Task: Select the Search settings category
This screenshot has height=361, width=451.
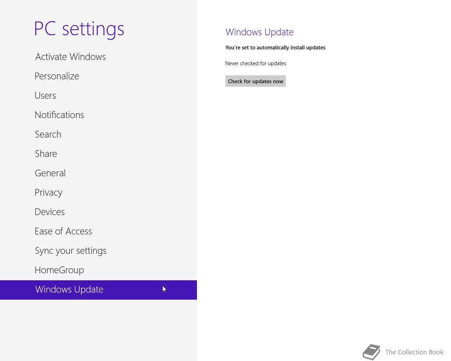Action: tap(98, 135)
